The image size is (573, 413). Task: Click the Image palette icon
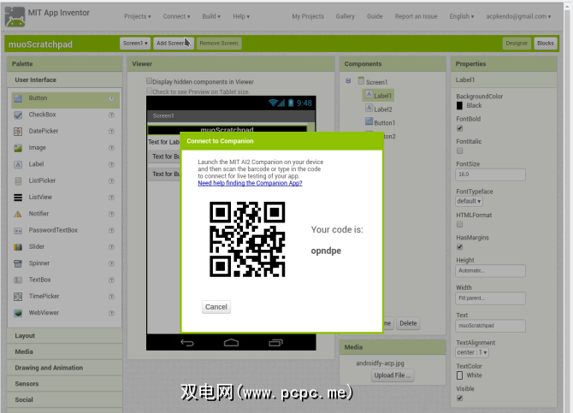(18, 148)
